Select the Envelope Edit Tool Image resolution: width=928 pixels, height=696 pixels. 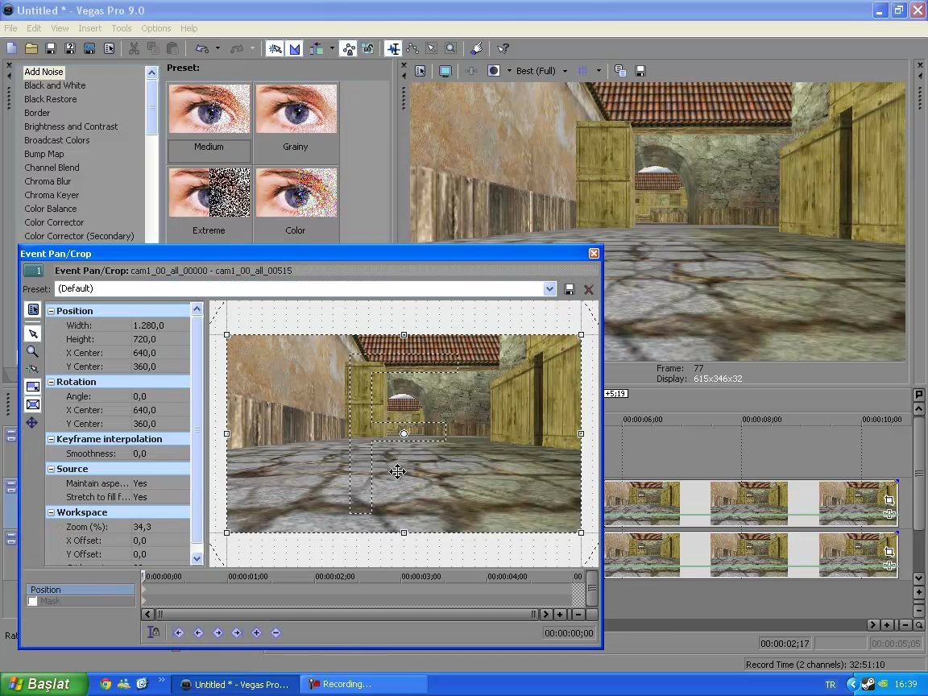tap(412, 48)
